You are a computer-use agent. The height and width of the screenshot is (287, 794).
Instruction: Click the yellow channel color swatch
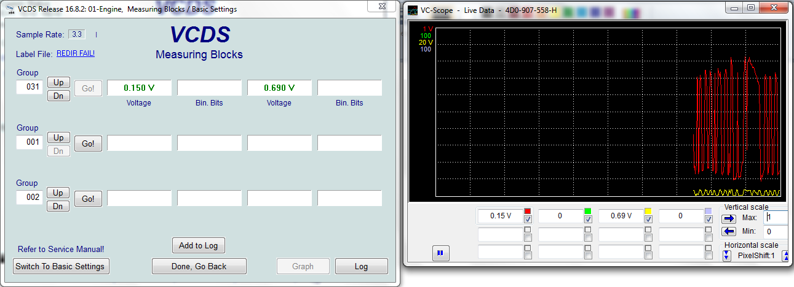[648, 211]
